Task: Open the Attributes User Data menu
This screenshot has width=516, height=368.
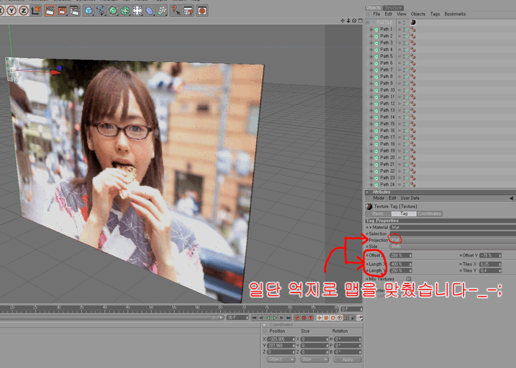Action: click(410, 198)
